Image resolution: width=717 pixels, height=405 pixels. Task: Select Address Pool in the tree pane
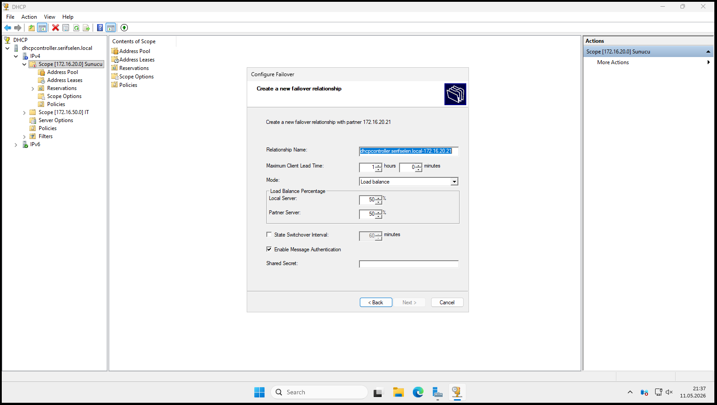(x=62, y=72)
